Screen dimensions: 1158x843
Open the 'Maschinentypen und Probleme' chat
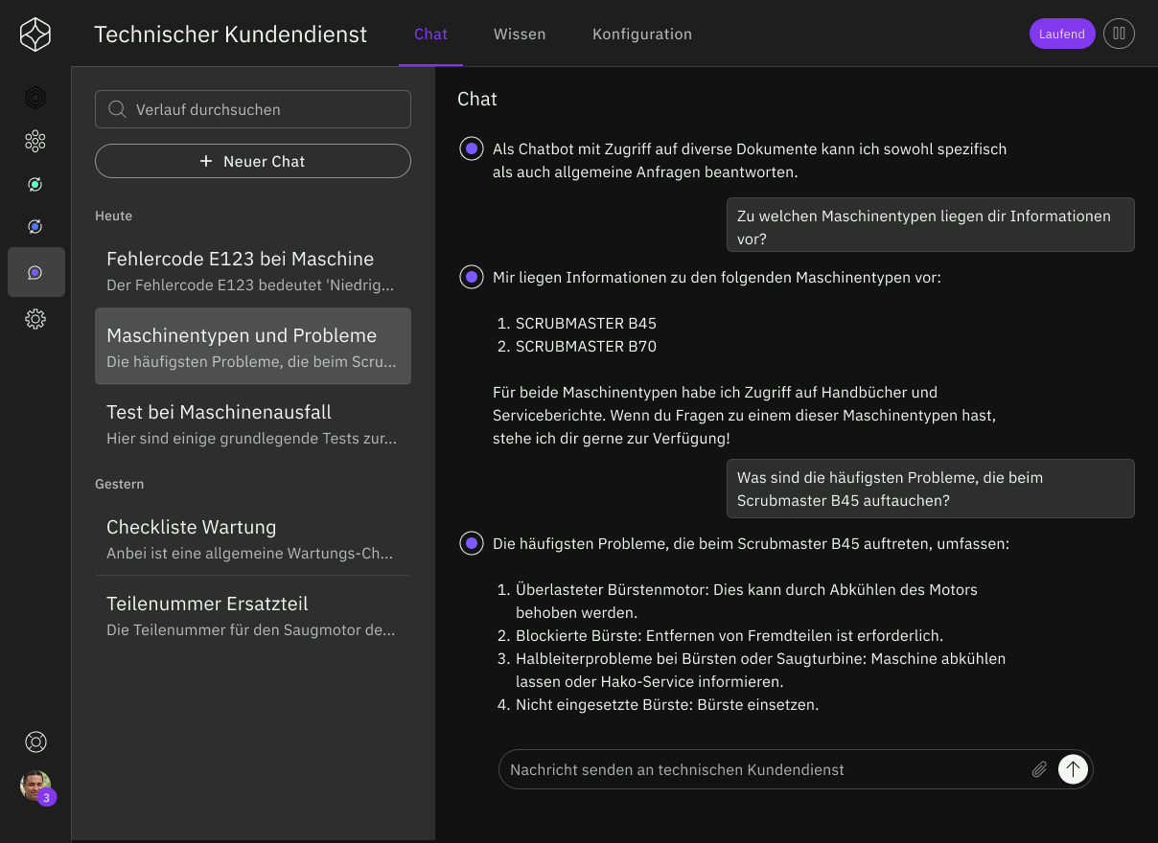pos(253,346)
